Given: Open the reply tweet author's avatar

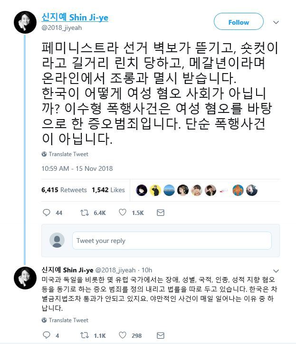Looking at the screenshot, I should (x=25, y=278).
